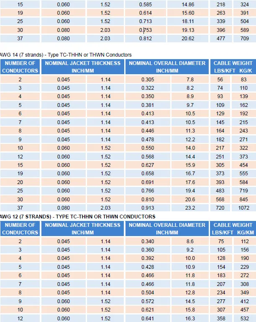The image size is (256, 322).
Task: Click the AWG 12 table's Cable Weight header
Action: [x=233, y=229]
